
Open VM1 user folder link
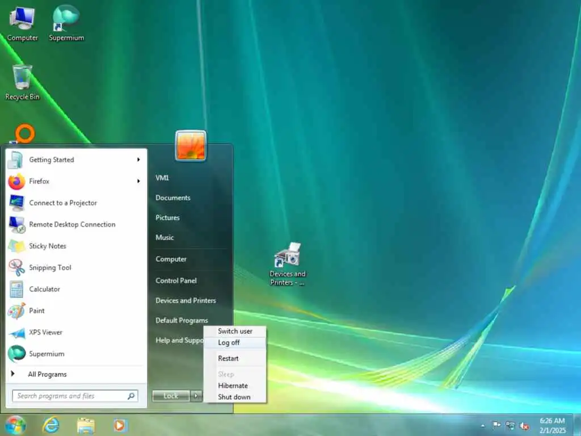click(162, 178)
